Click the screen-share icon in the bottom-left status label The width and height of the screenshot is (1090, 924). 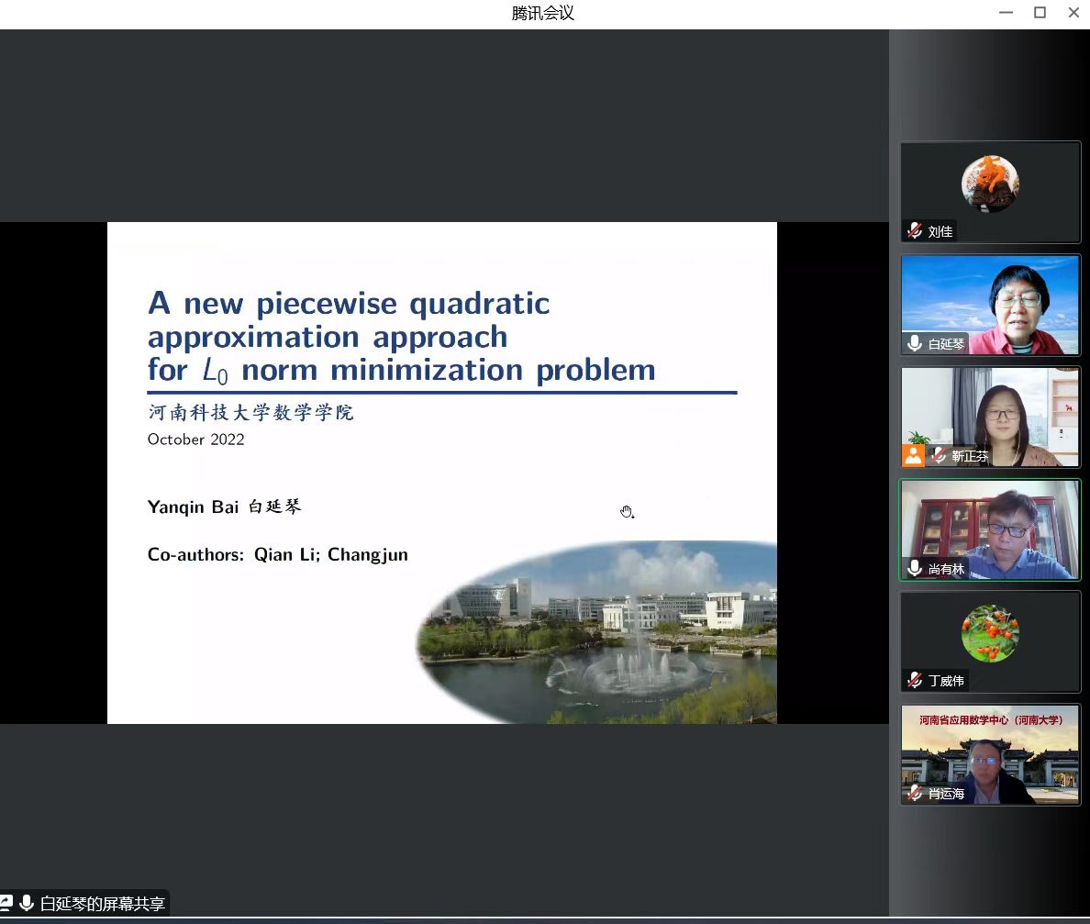point(6,903)
